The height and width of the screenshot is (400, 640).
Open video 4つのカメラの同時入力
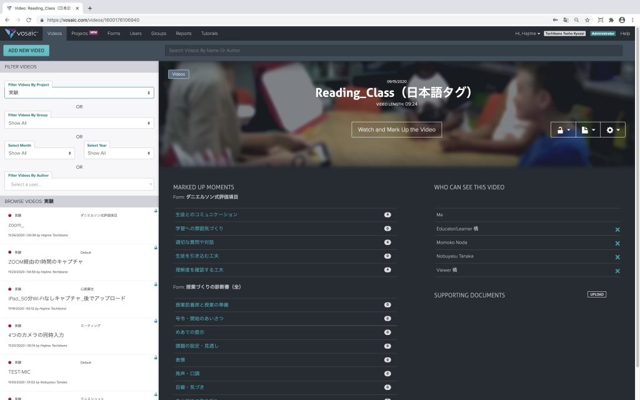tap(36, 335)
